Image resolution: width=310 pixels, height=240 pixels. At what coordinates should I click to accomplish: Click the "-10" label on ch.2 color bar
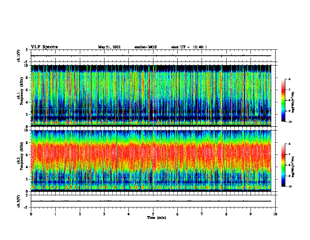(289, 187)
